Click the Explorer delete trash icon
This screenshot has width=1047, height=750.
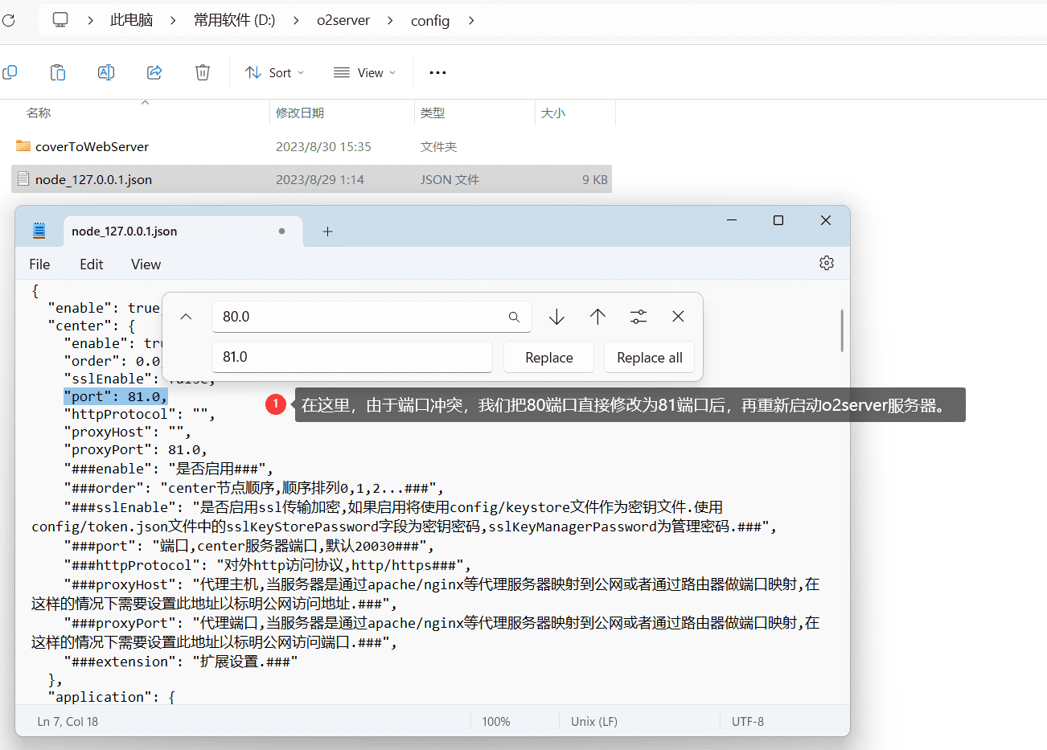[x=203, y=72]
